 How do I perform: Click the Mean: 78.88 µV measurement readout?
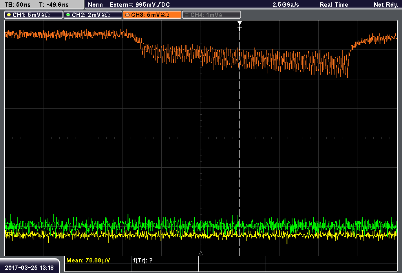[88, 260]
